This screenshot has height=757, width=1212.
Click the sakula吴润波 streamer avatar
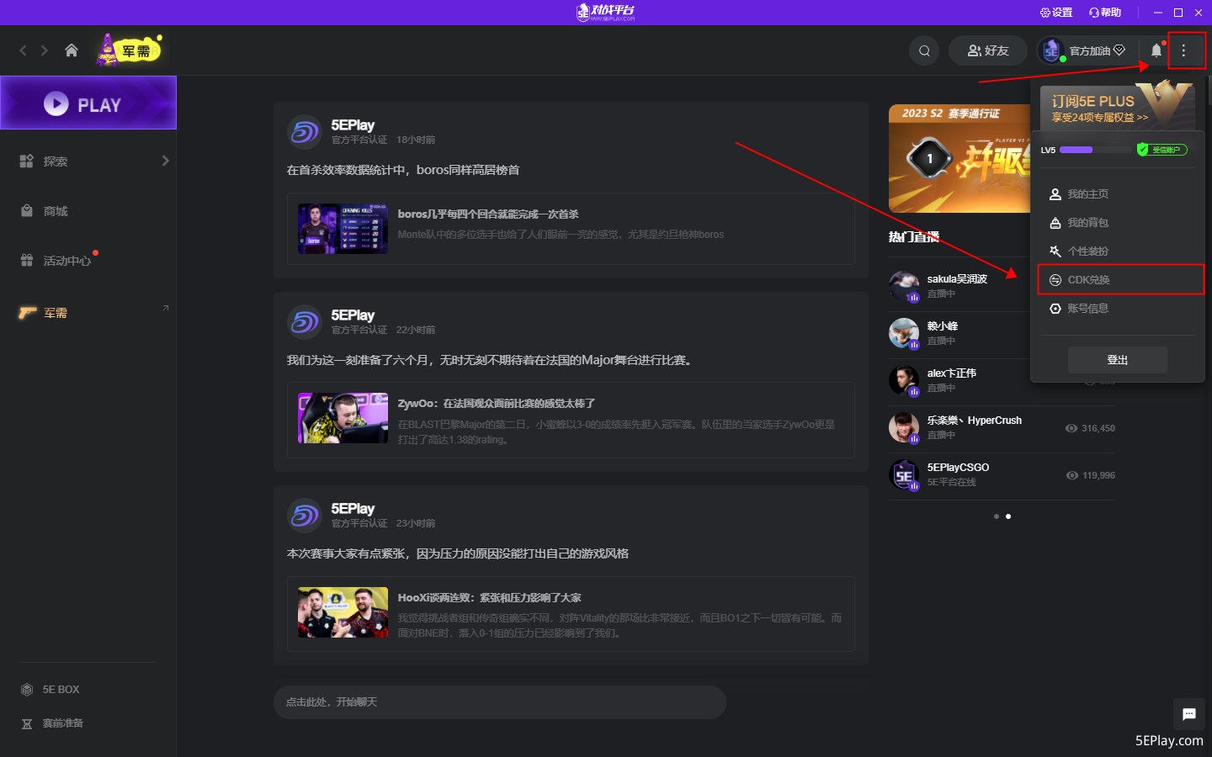click(x=904, y=286)
